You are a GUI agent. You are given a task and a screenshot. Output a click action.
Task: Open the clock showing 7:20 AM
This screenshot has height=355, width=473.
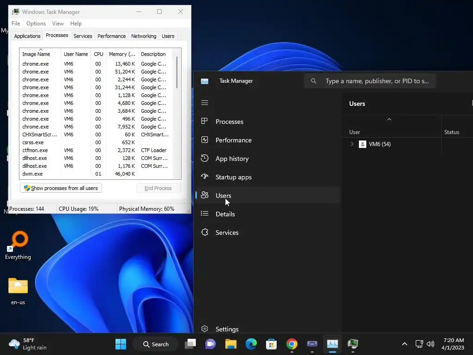453,344
